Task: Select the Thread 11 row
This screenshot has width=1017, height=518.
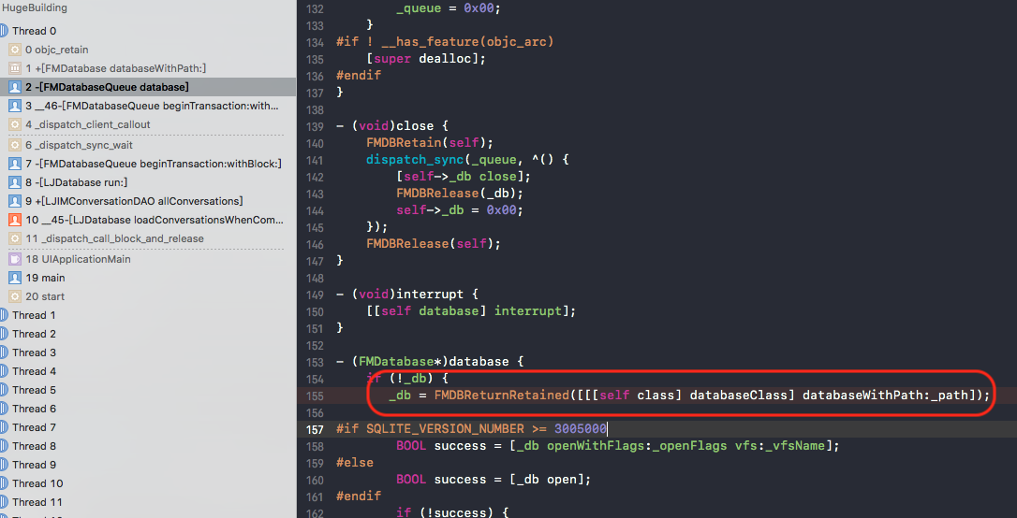Action: [x=148, y=502]
